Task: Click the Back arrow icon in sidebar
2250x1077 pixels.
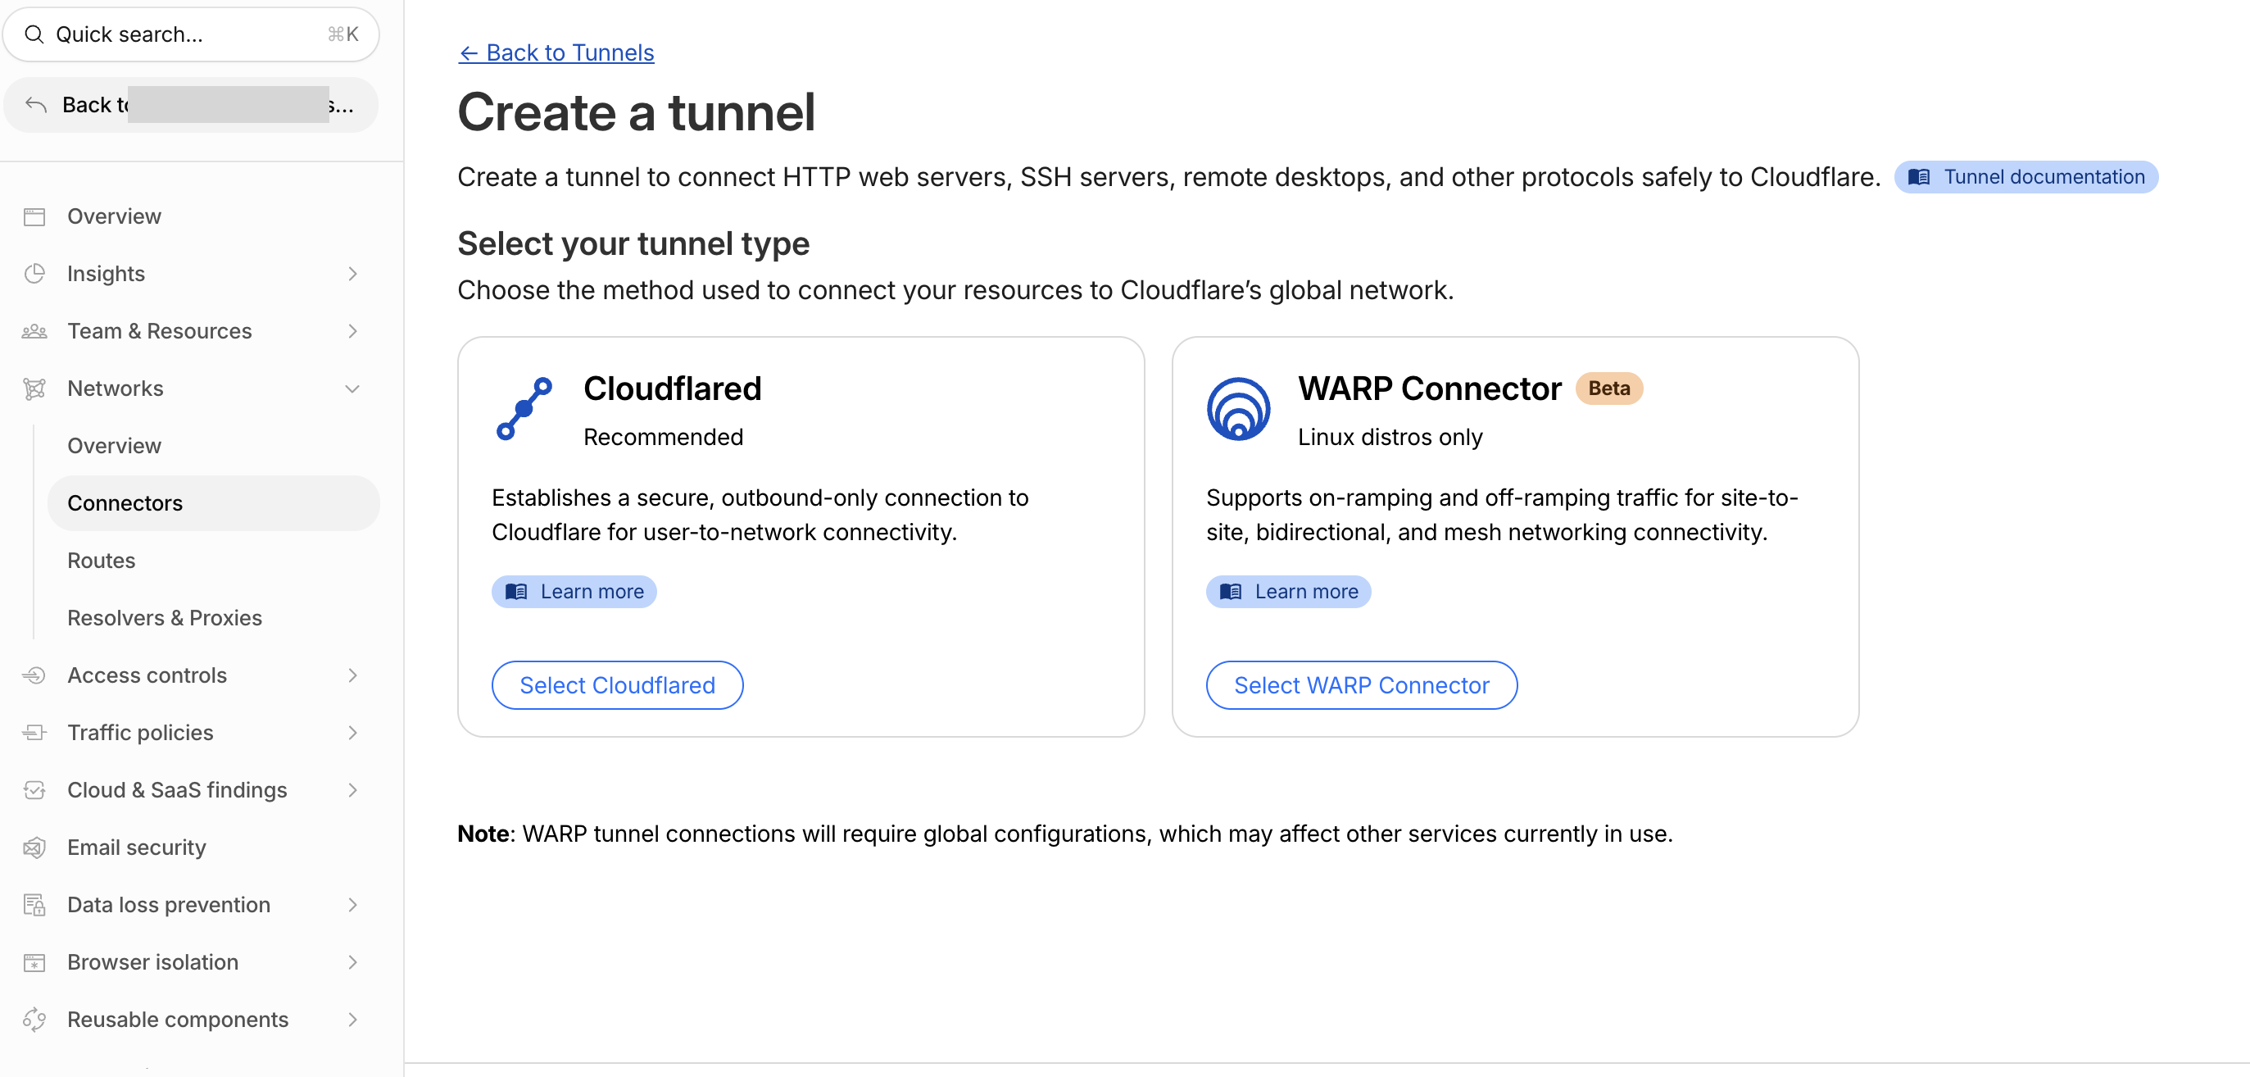Action: pyautogui.click(x=36, y=105)
